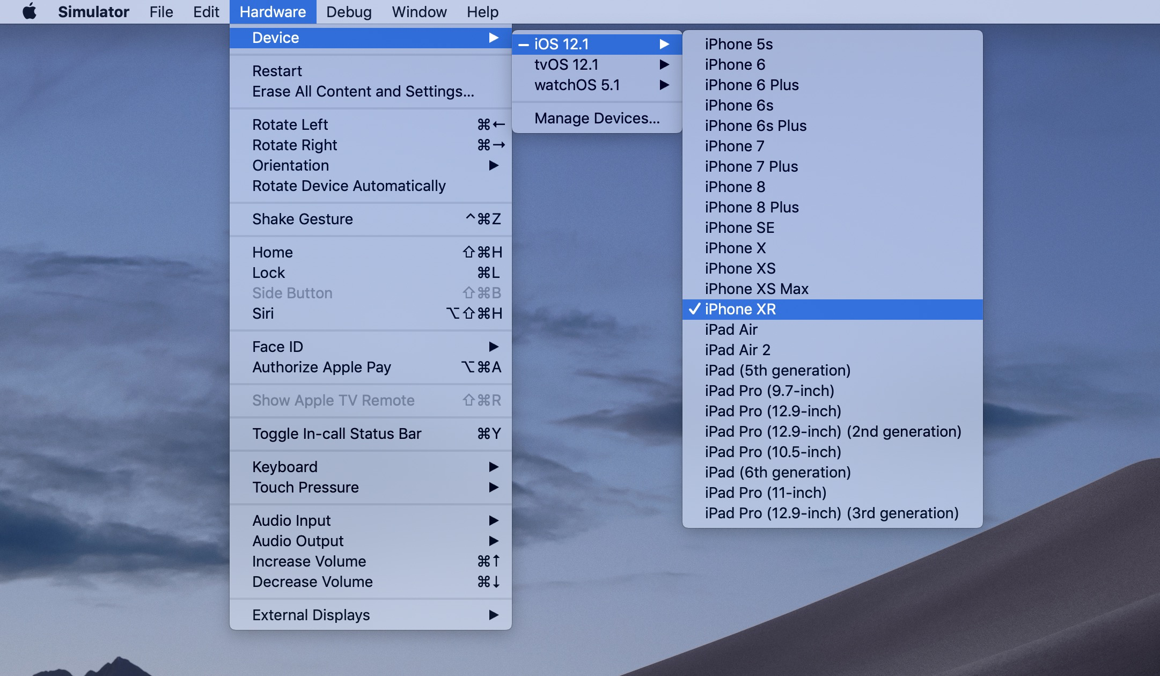
Task: Pick iPad (5th generation)
Action: pyautogui.click(x=832, y=370)
